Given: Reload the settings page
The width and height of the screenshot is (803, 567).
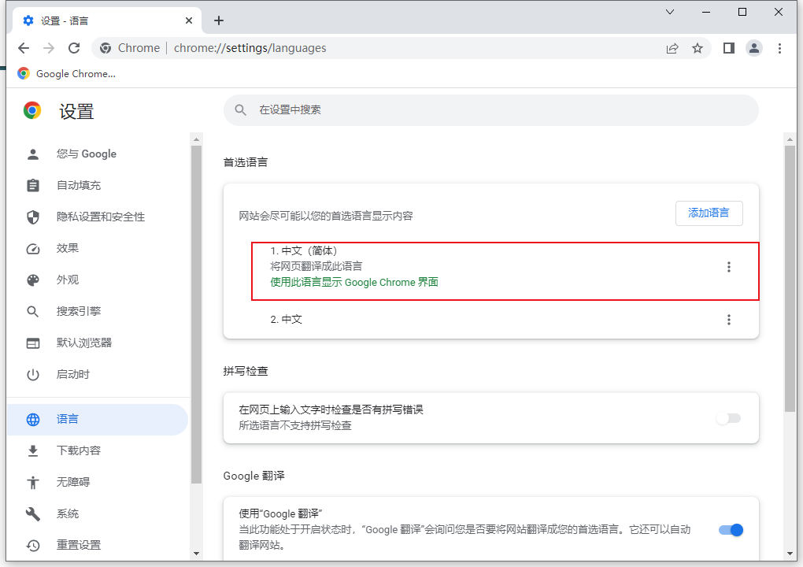Looking at the screenshot, I should click(74, 48).
